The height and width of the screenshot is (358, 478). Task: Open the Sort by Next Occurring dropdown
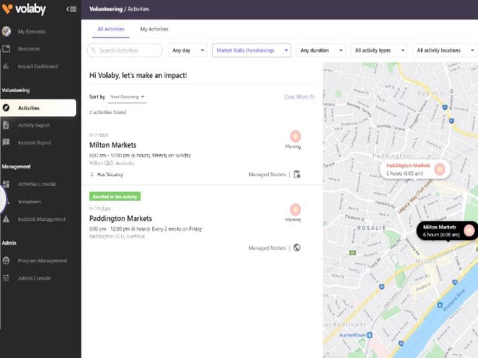[x=127, y=97]
